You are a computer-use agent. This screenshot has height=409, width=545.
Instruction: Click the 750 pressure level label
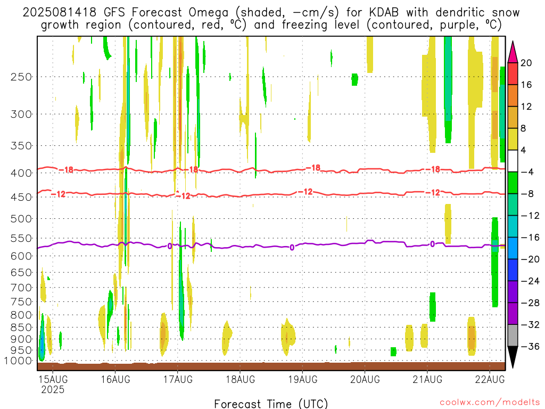pos(21,302)
